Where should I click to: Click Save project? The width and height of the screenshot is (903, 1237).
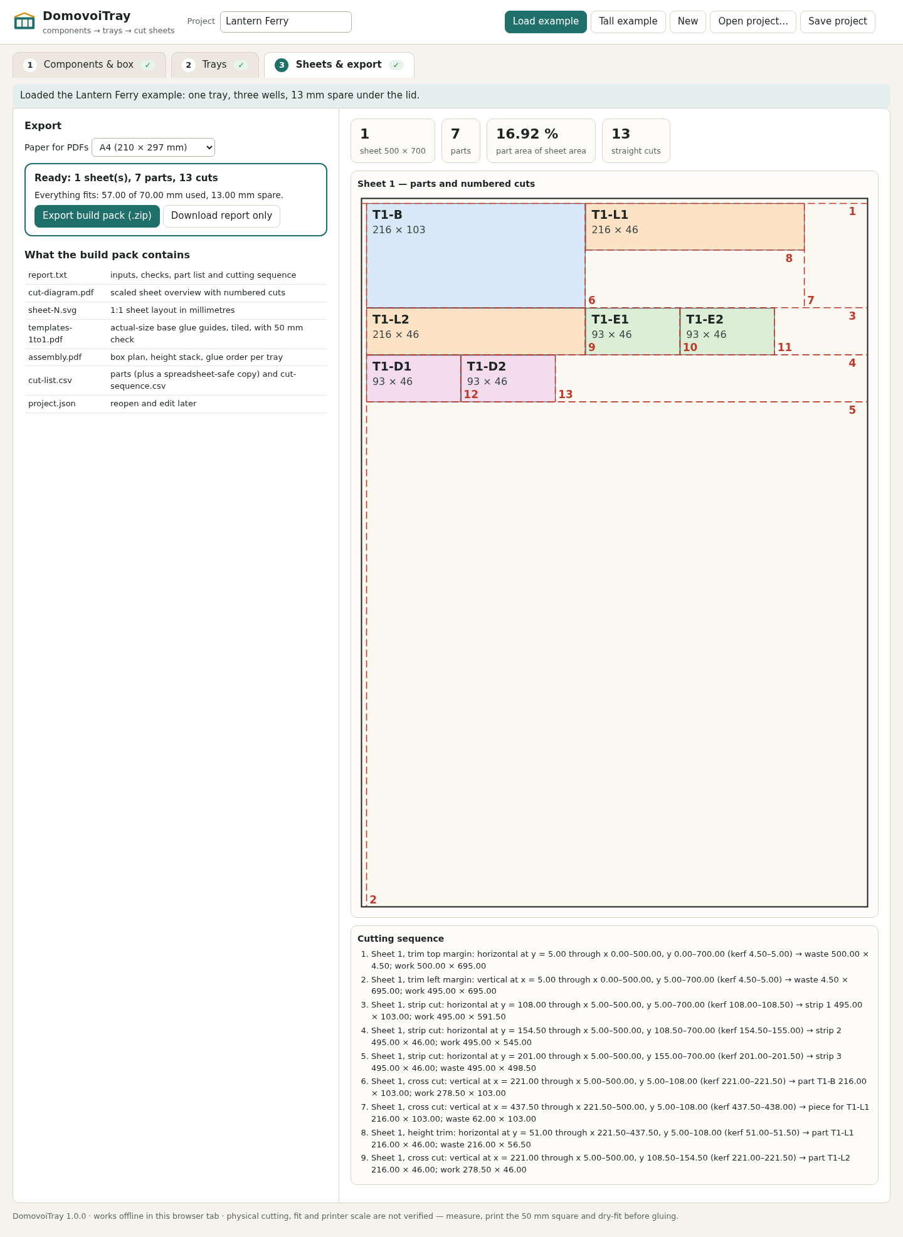837,22
